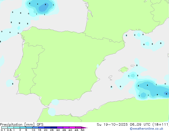Click the weatheronline.co.uk link

pos(147,129)
